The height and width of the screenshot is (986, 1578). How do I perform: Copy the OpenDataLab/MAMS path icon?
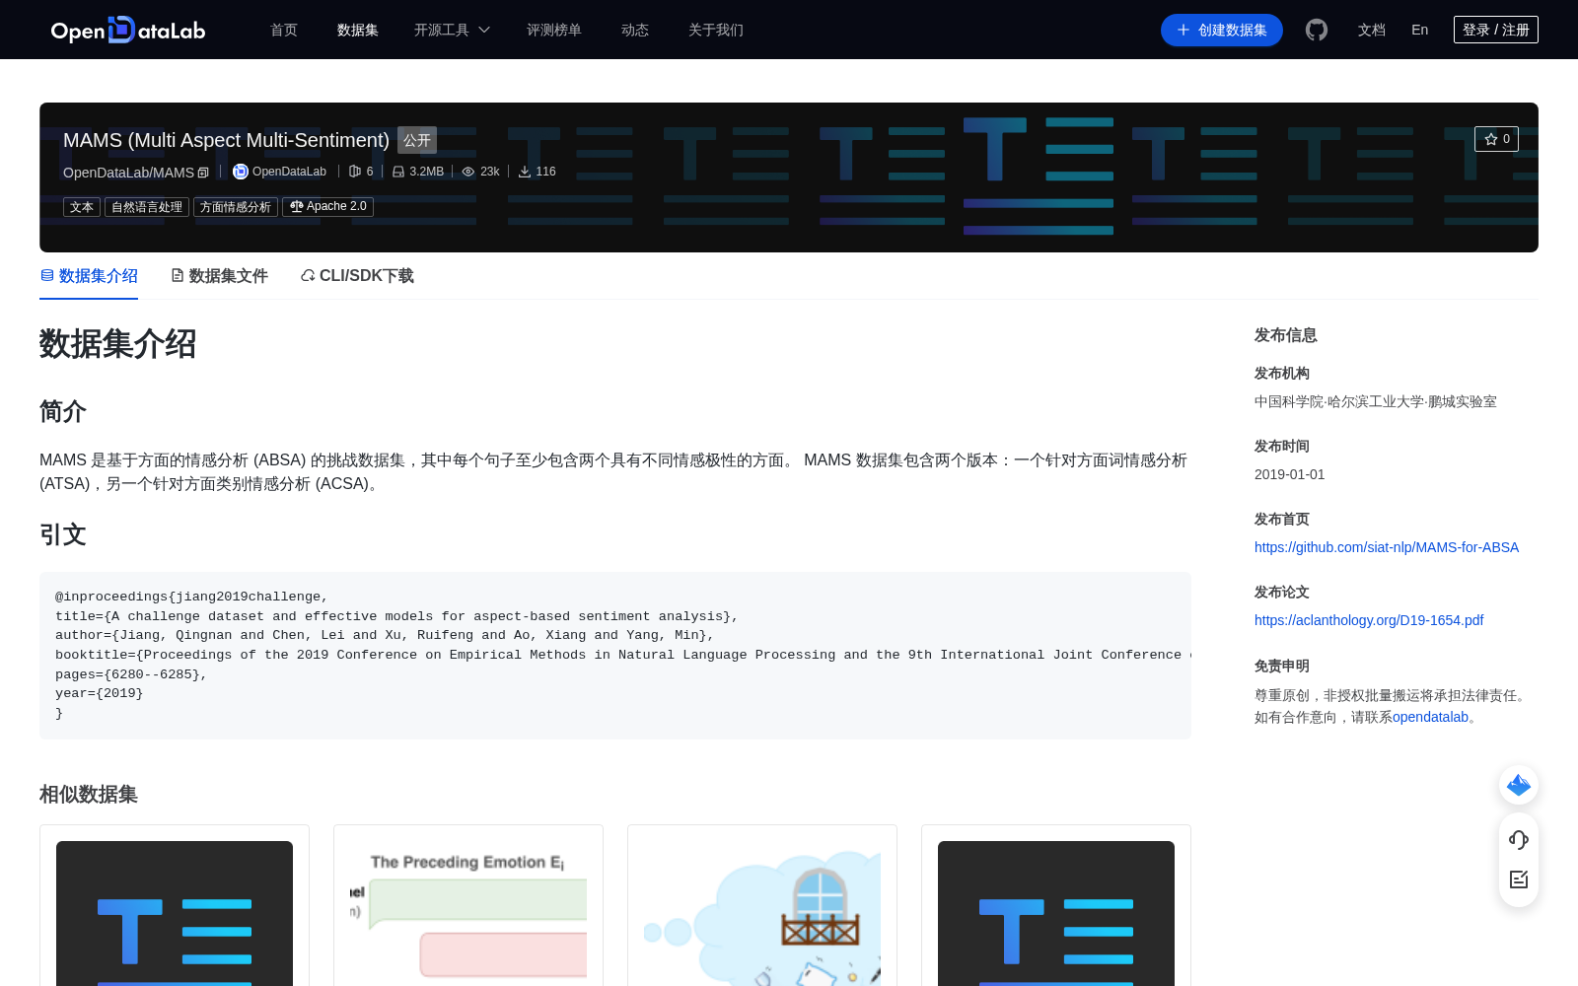(203, 173)
